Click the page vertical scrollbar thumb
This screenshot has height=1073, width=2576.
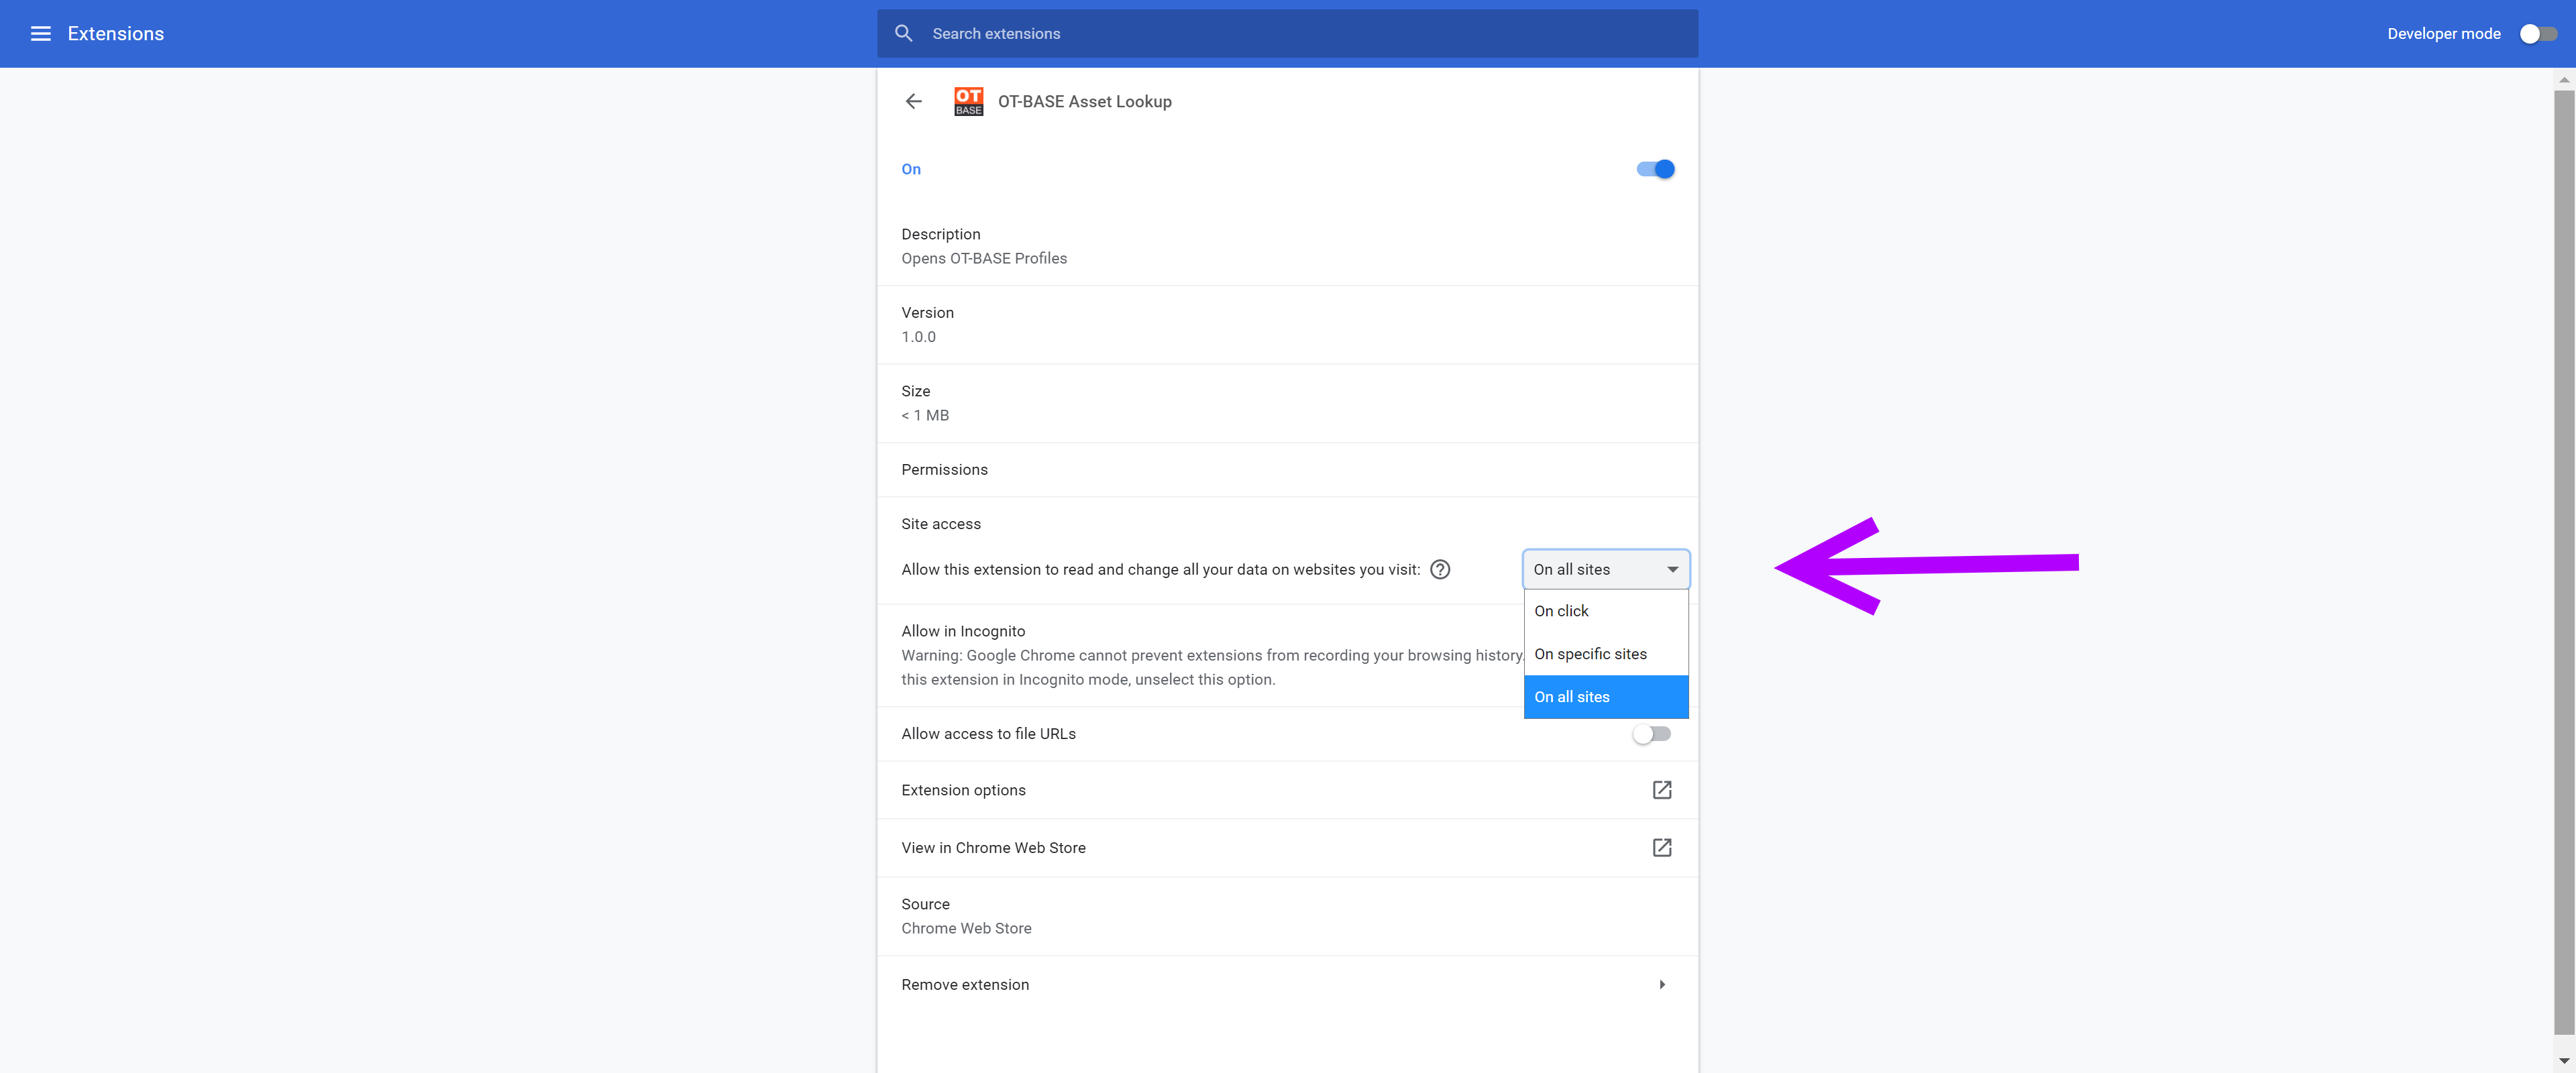2564,562
